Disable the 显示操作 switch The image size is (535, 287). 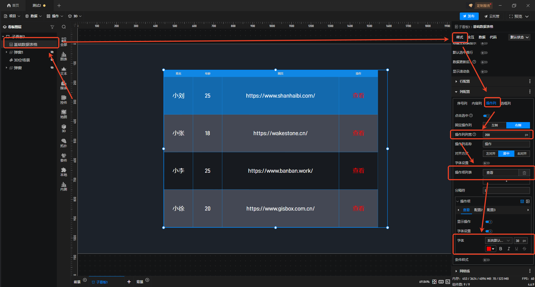point(489,222)
